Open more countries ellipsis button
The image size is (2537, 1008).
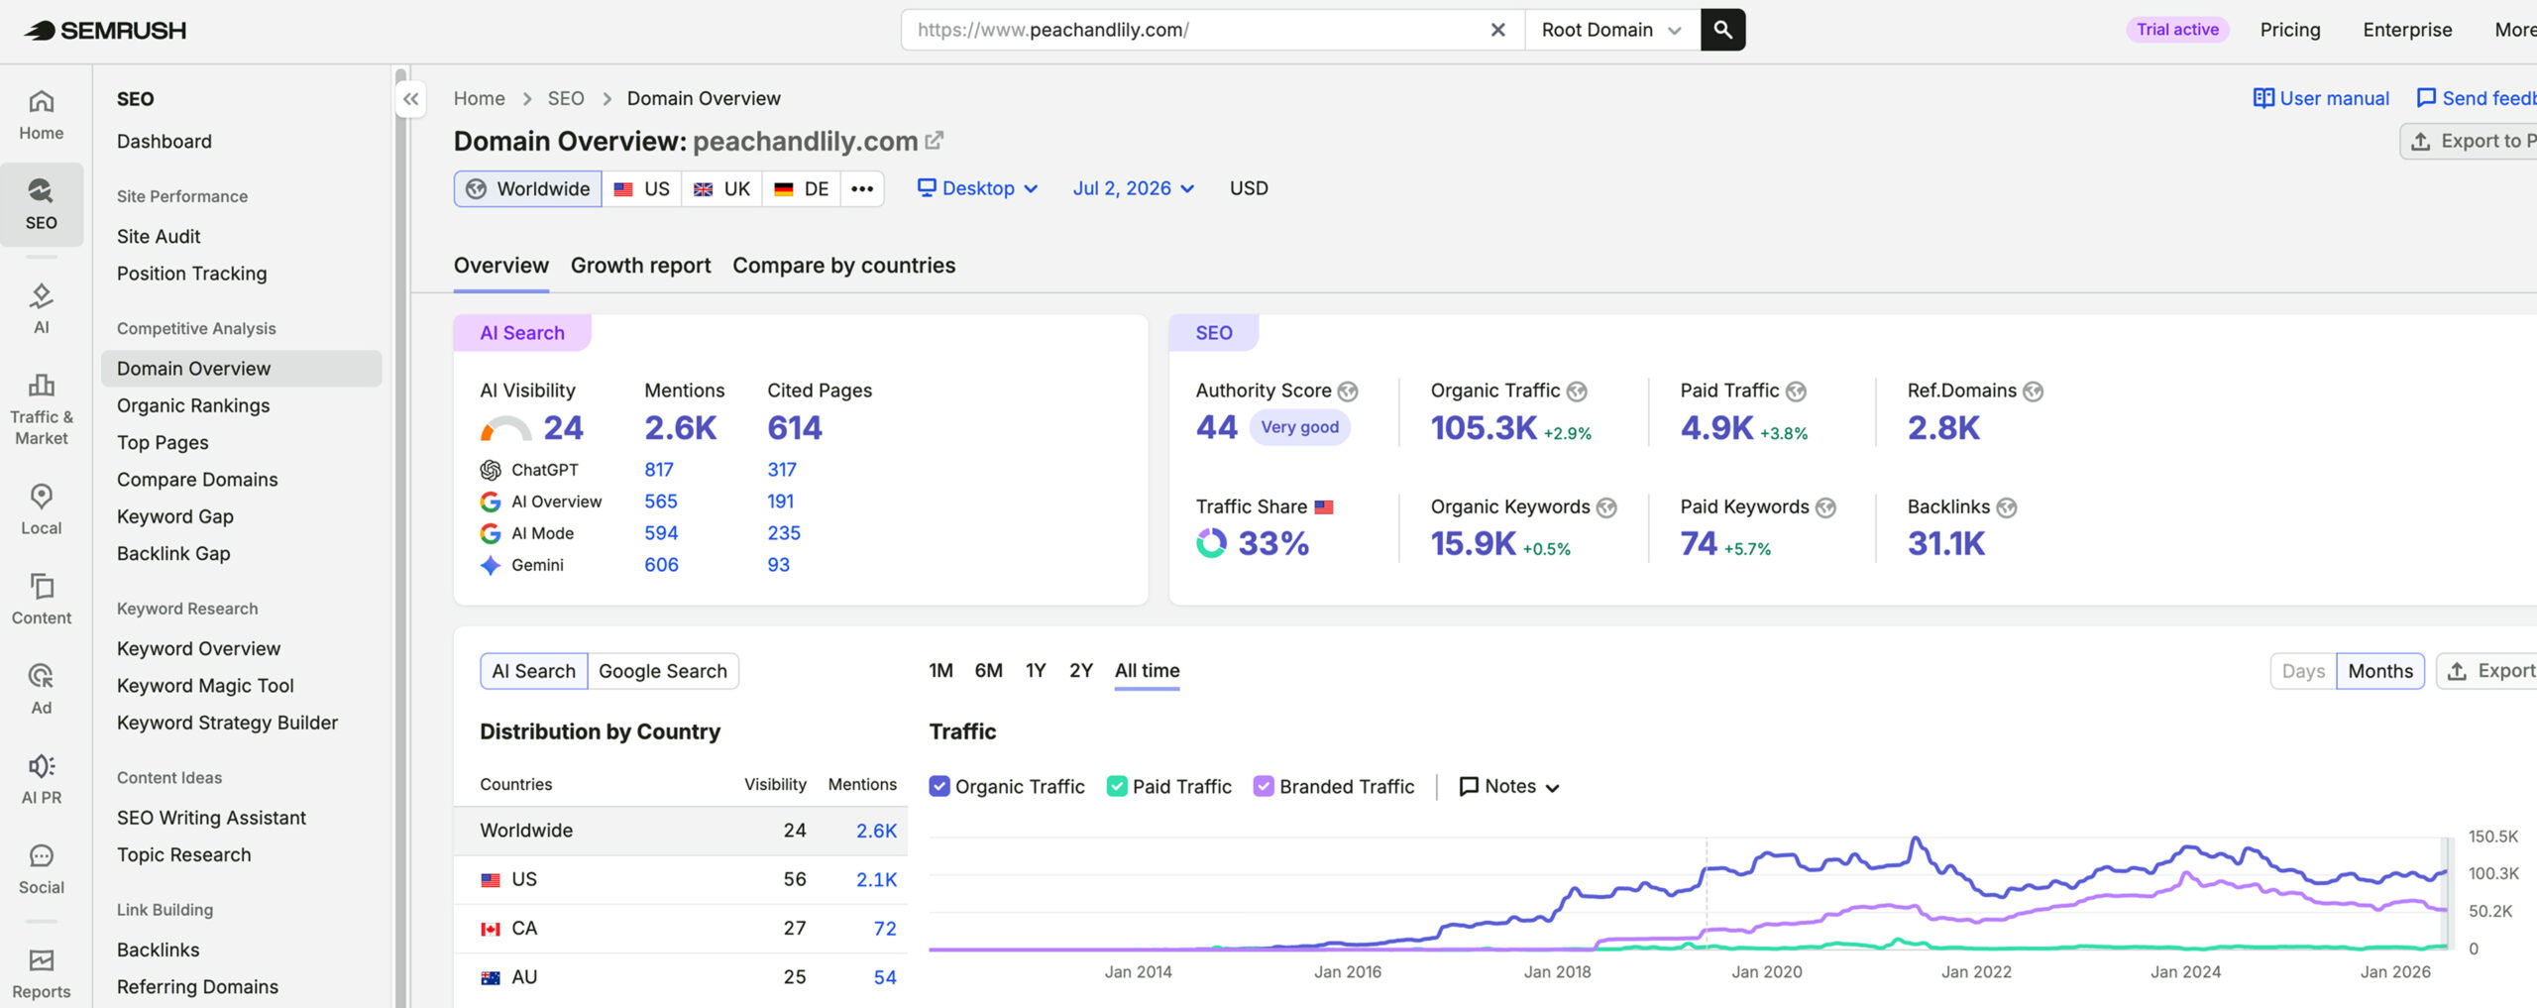862,188
